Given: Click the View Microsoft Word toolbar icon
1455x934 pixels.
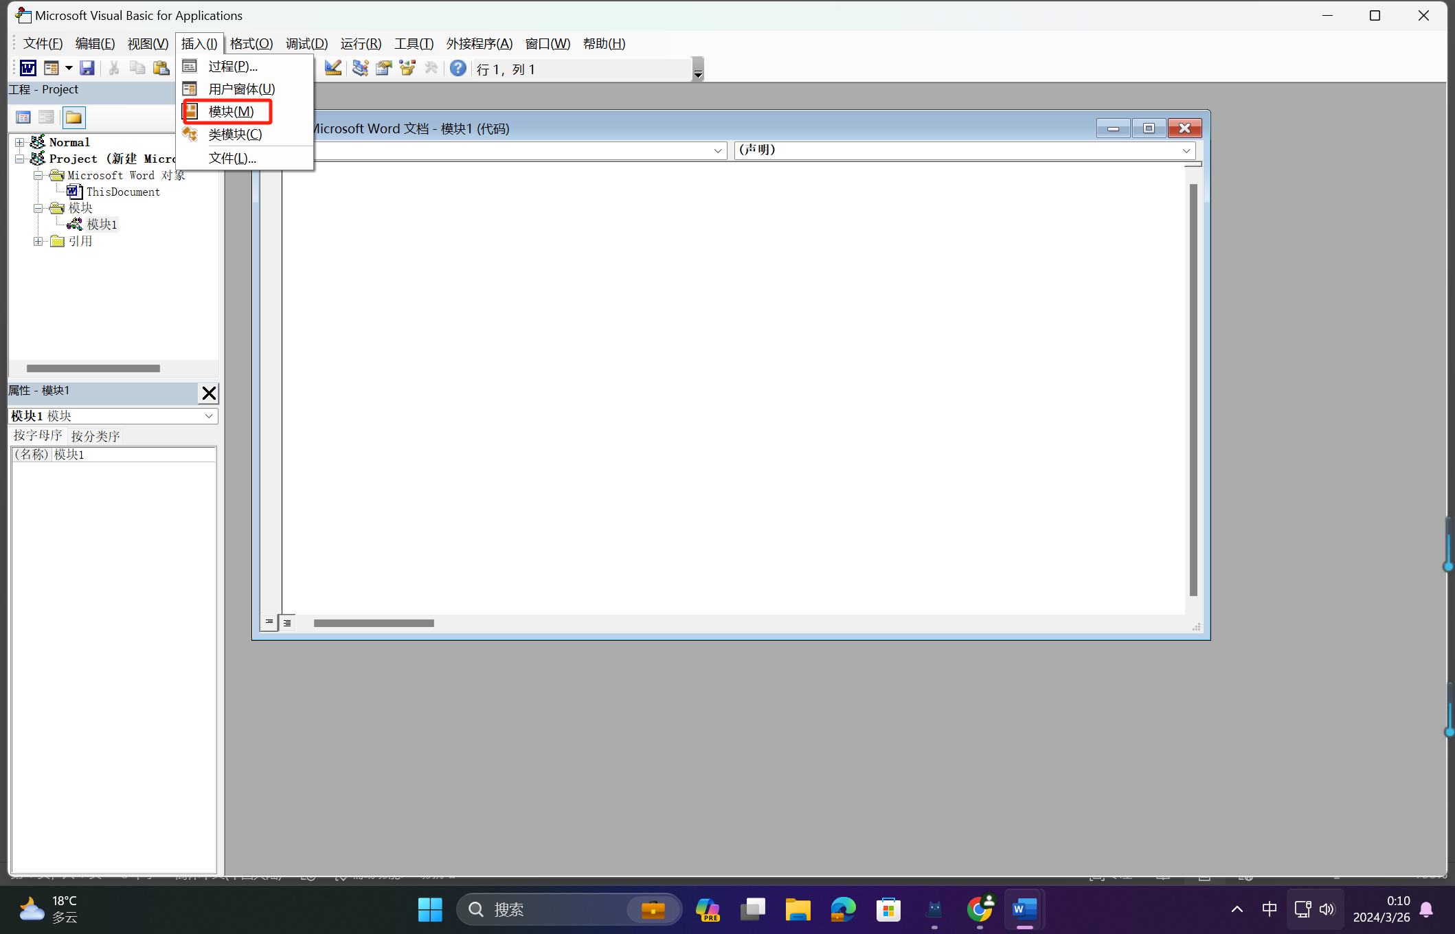Looking at the screenshot, I should [28, 68].
